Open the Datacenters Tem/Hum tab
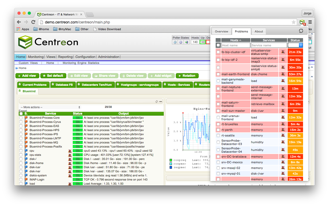329x206 pixels. tap(95, 85)
